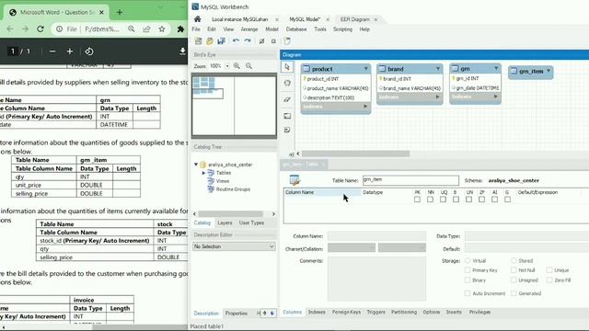Click the square icon next to grid toggle
Screen dimensions: 589x331
(x=273, y=40)
